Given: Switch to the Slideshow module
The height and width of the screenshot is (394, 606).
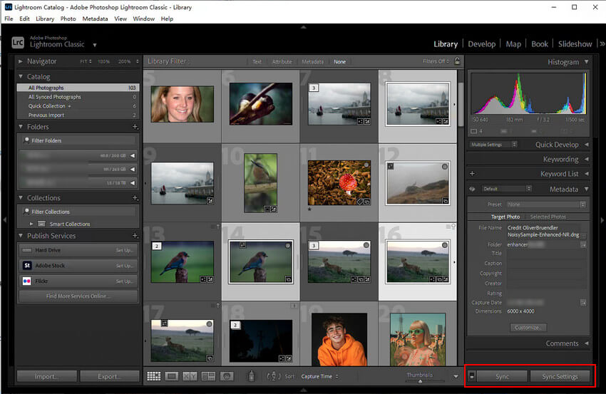Looking at the screenshot, I should point(575,44).
